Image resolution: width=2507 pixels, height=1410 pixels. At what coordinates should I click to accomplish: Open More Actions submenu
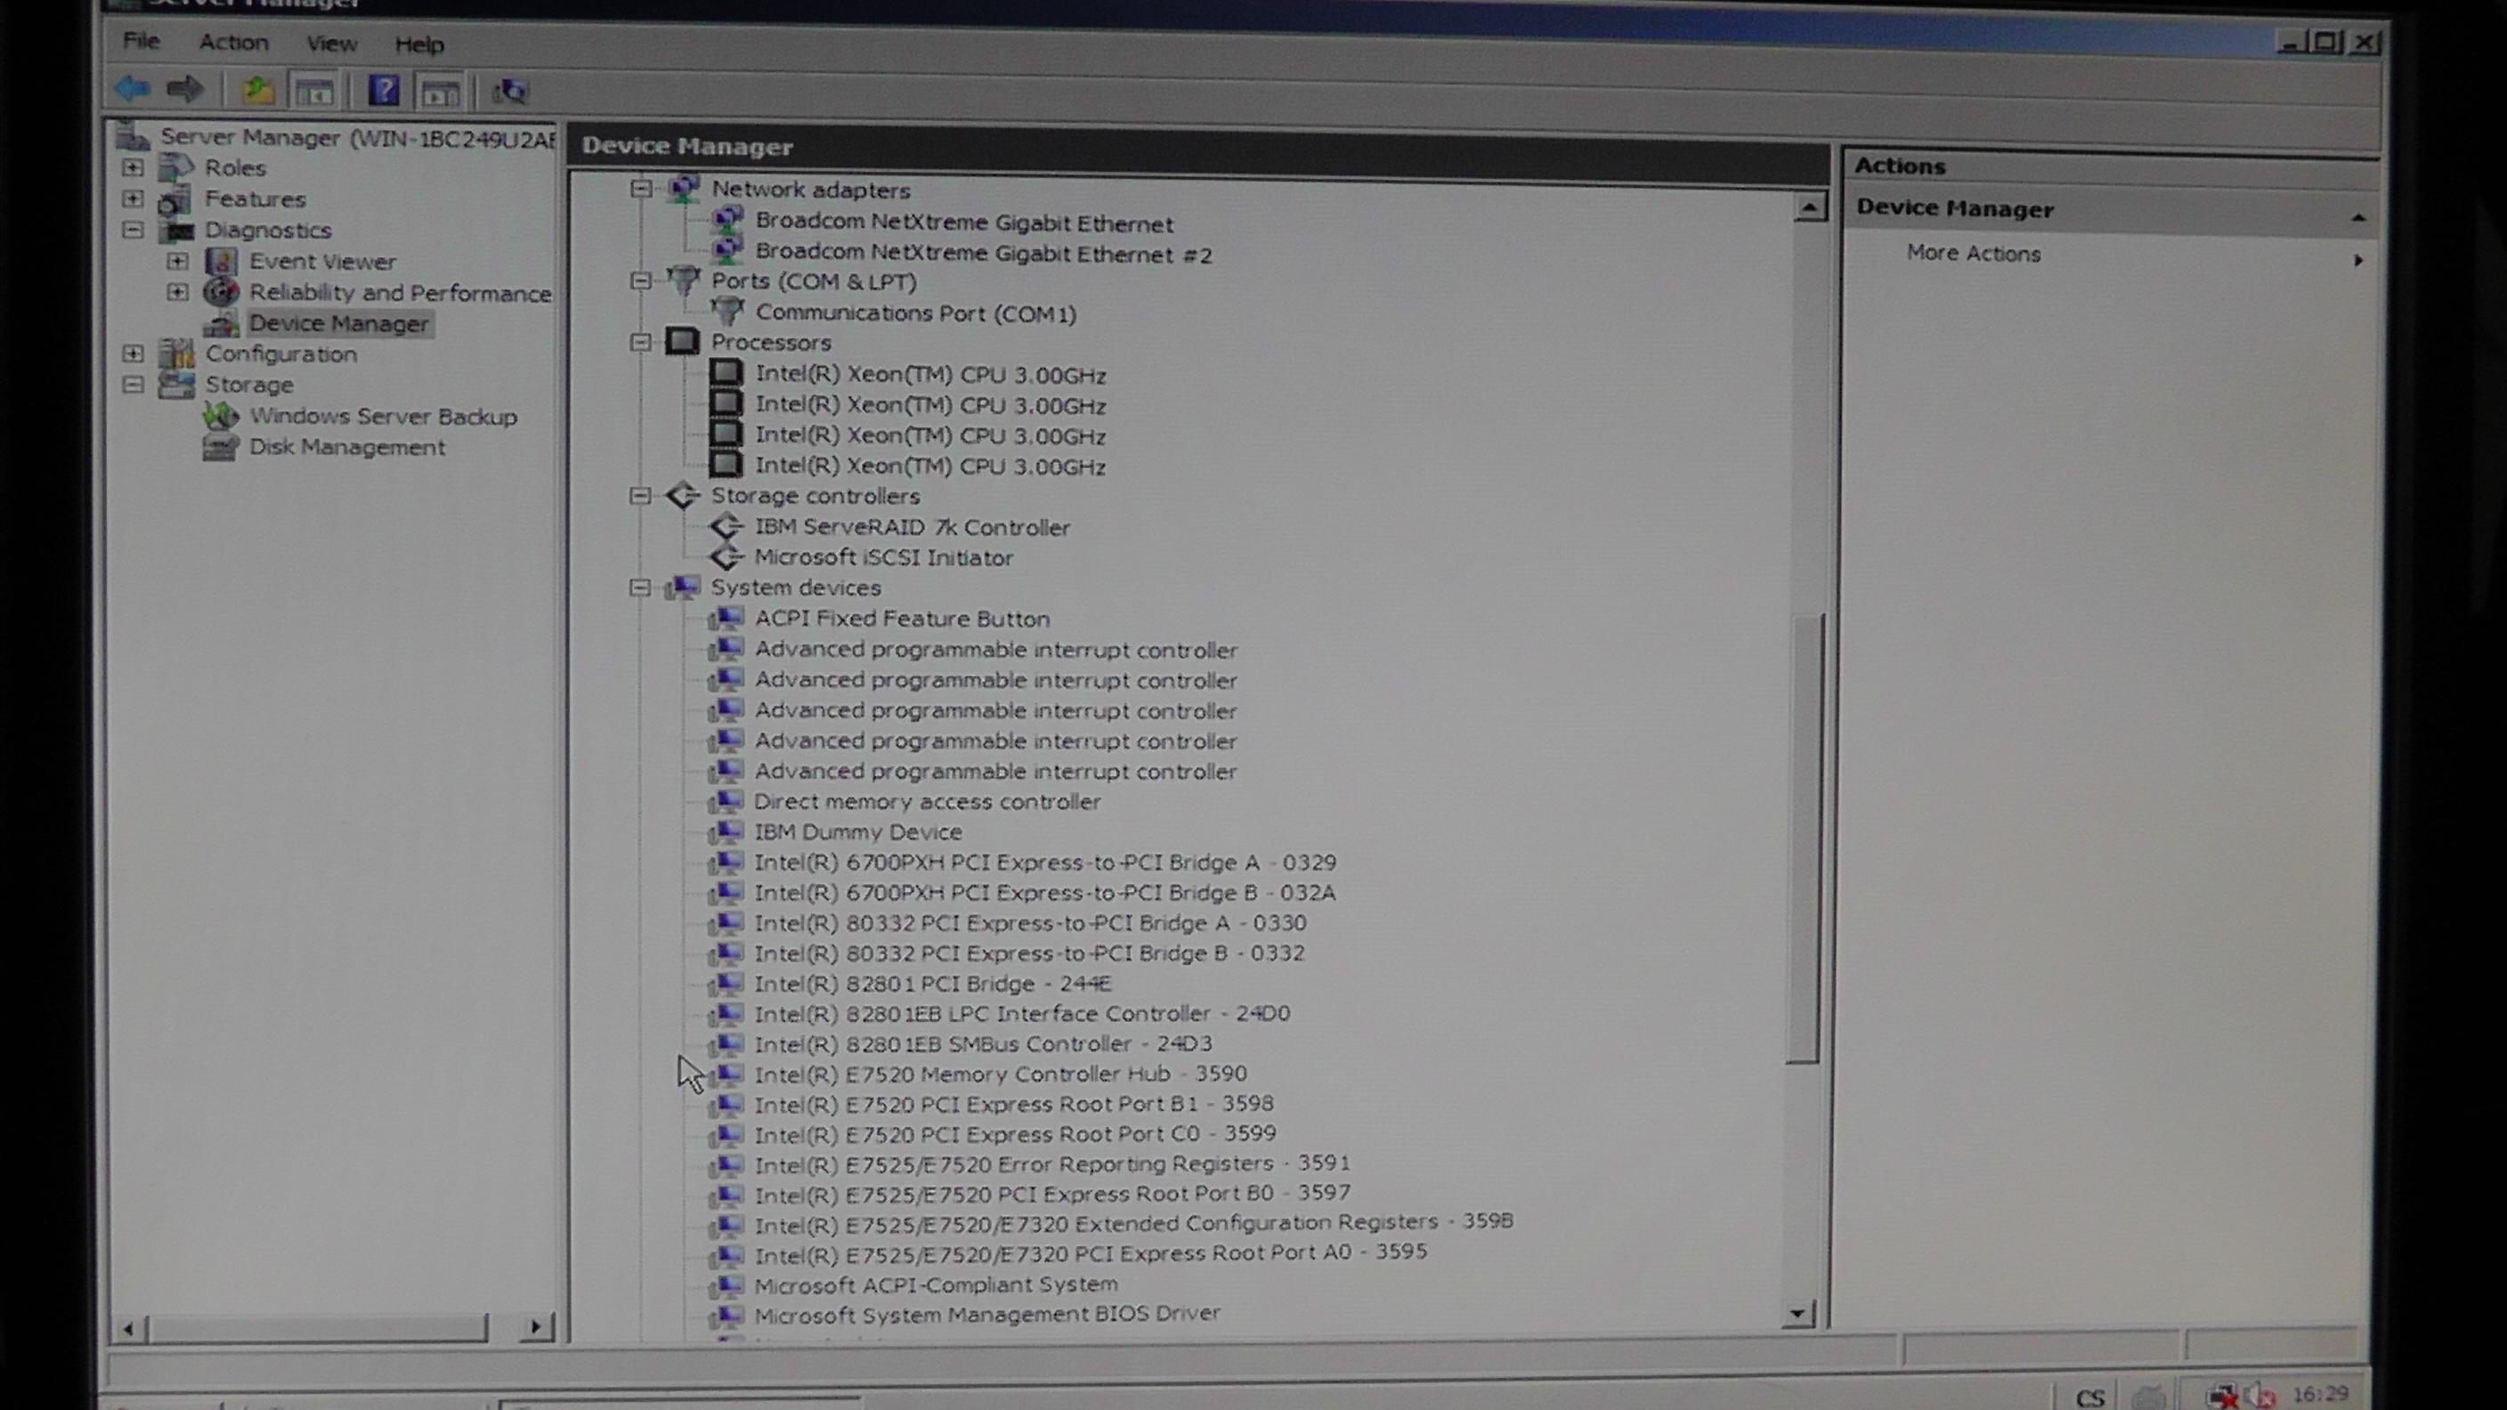click(x=1973, y=253)
